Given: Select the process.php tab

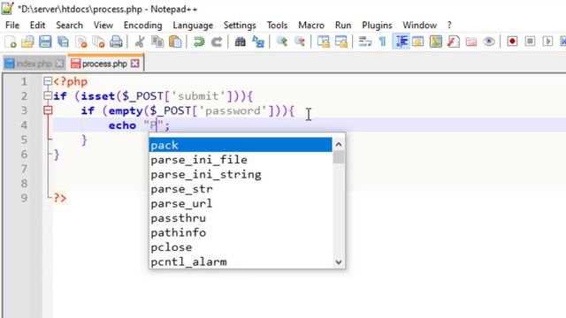Looking at the screenshot, I should coord(105,64).
